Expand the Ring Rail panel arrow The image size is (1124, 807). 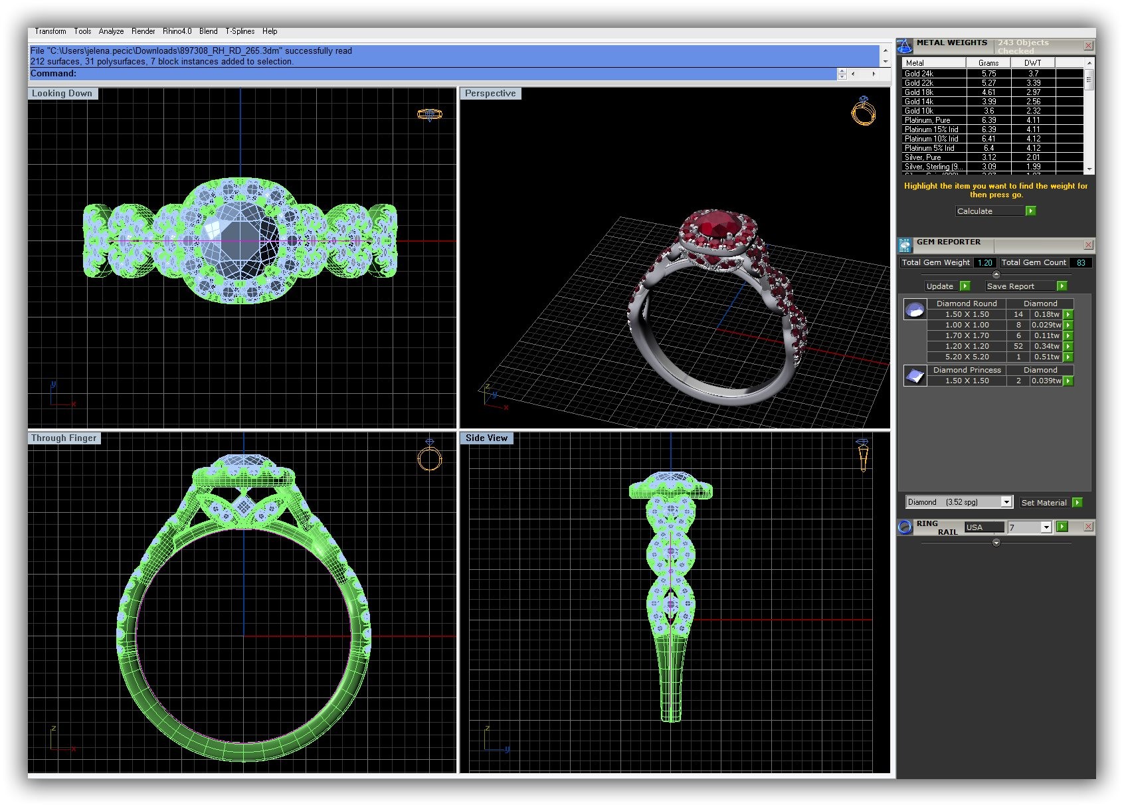996,543
